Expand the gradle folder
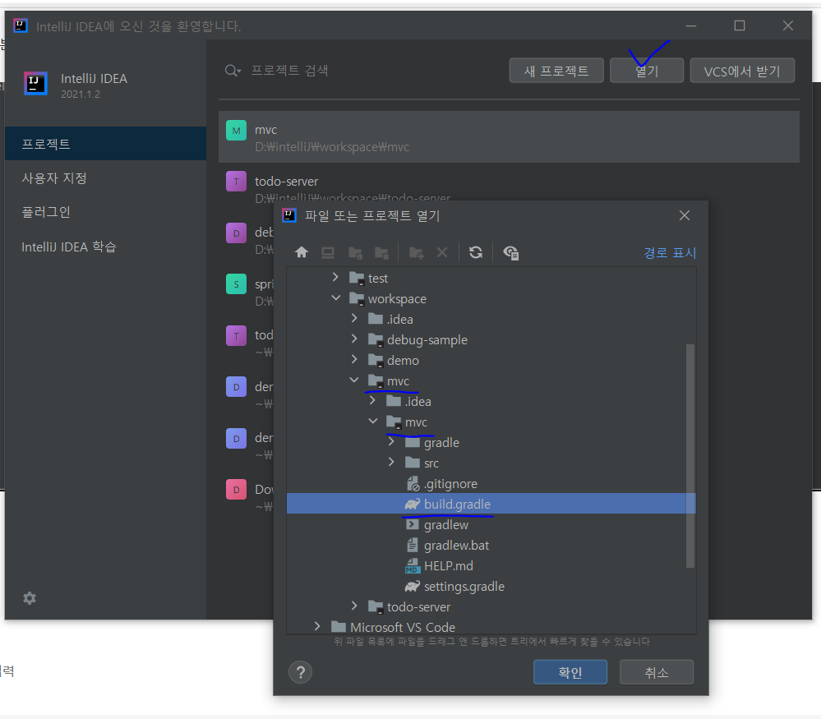821x719 pixels. 392,442
